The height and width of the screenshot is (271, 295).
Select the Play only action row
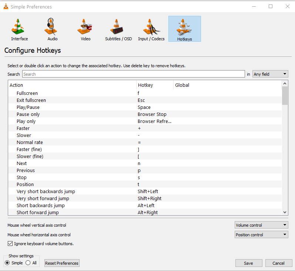145,121
